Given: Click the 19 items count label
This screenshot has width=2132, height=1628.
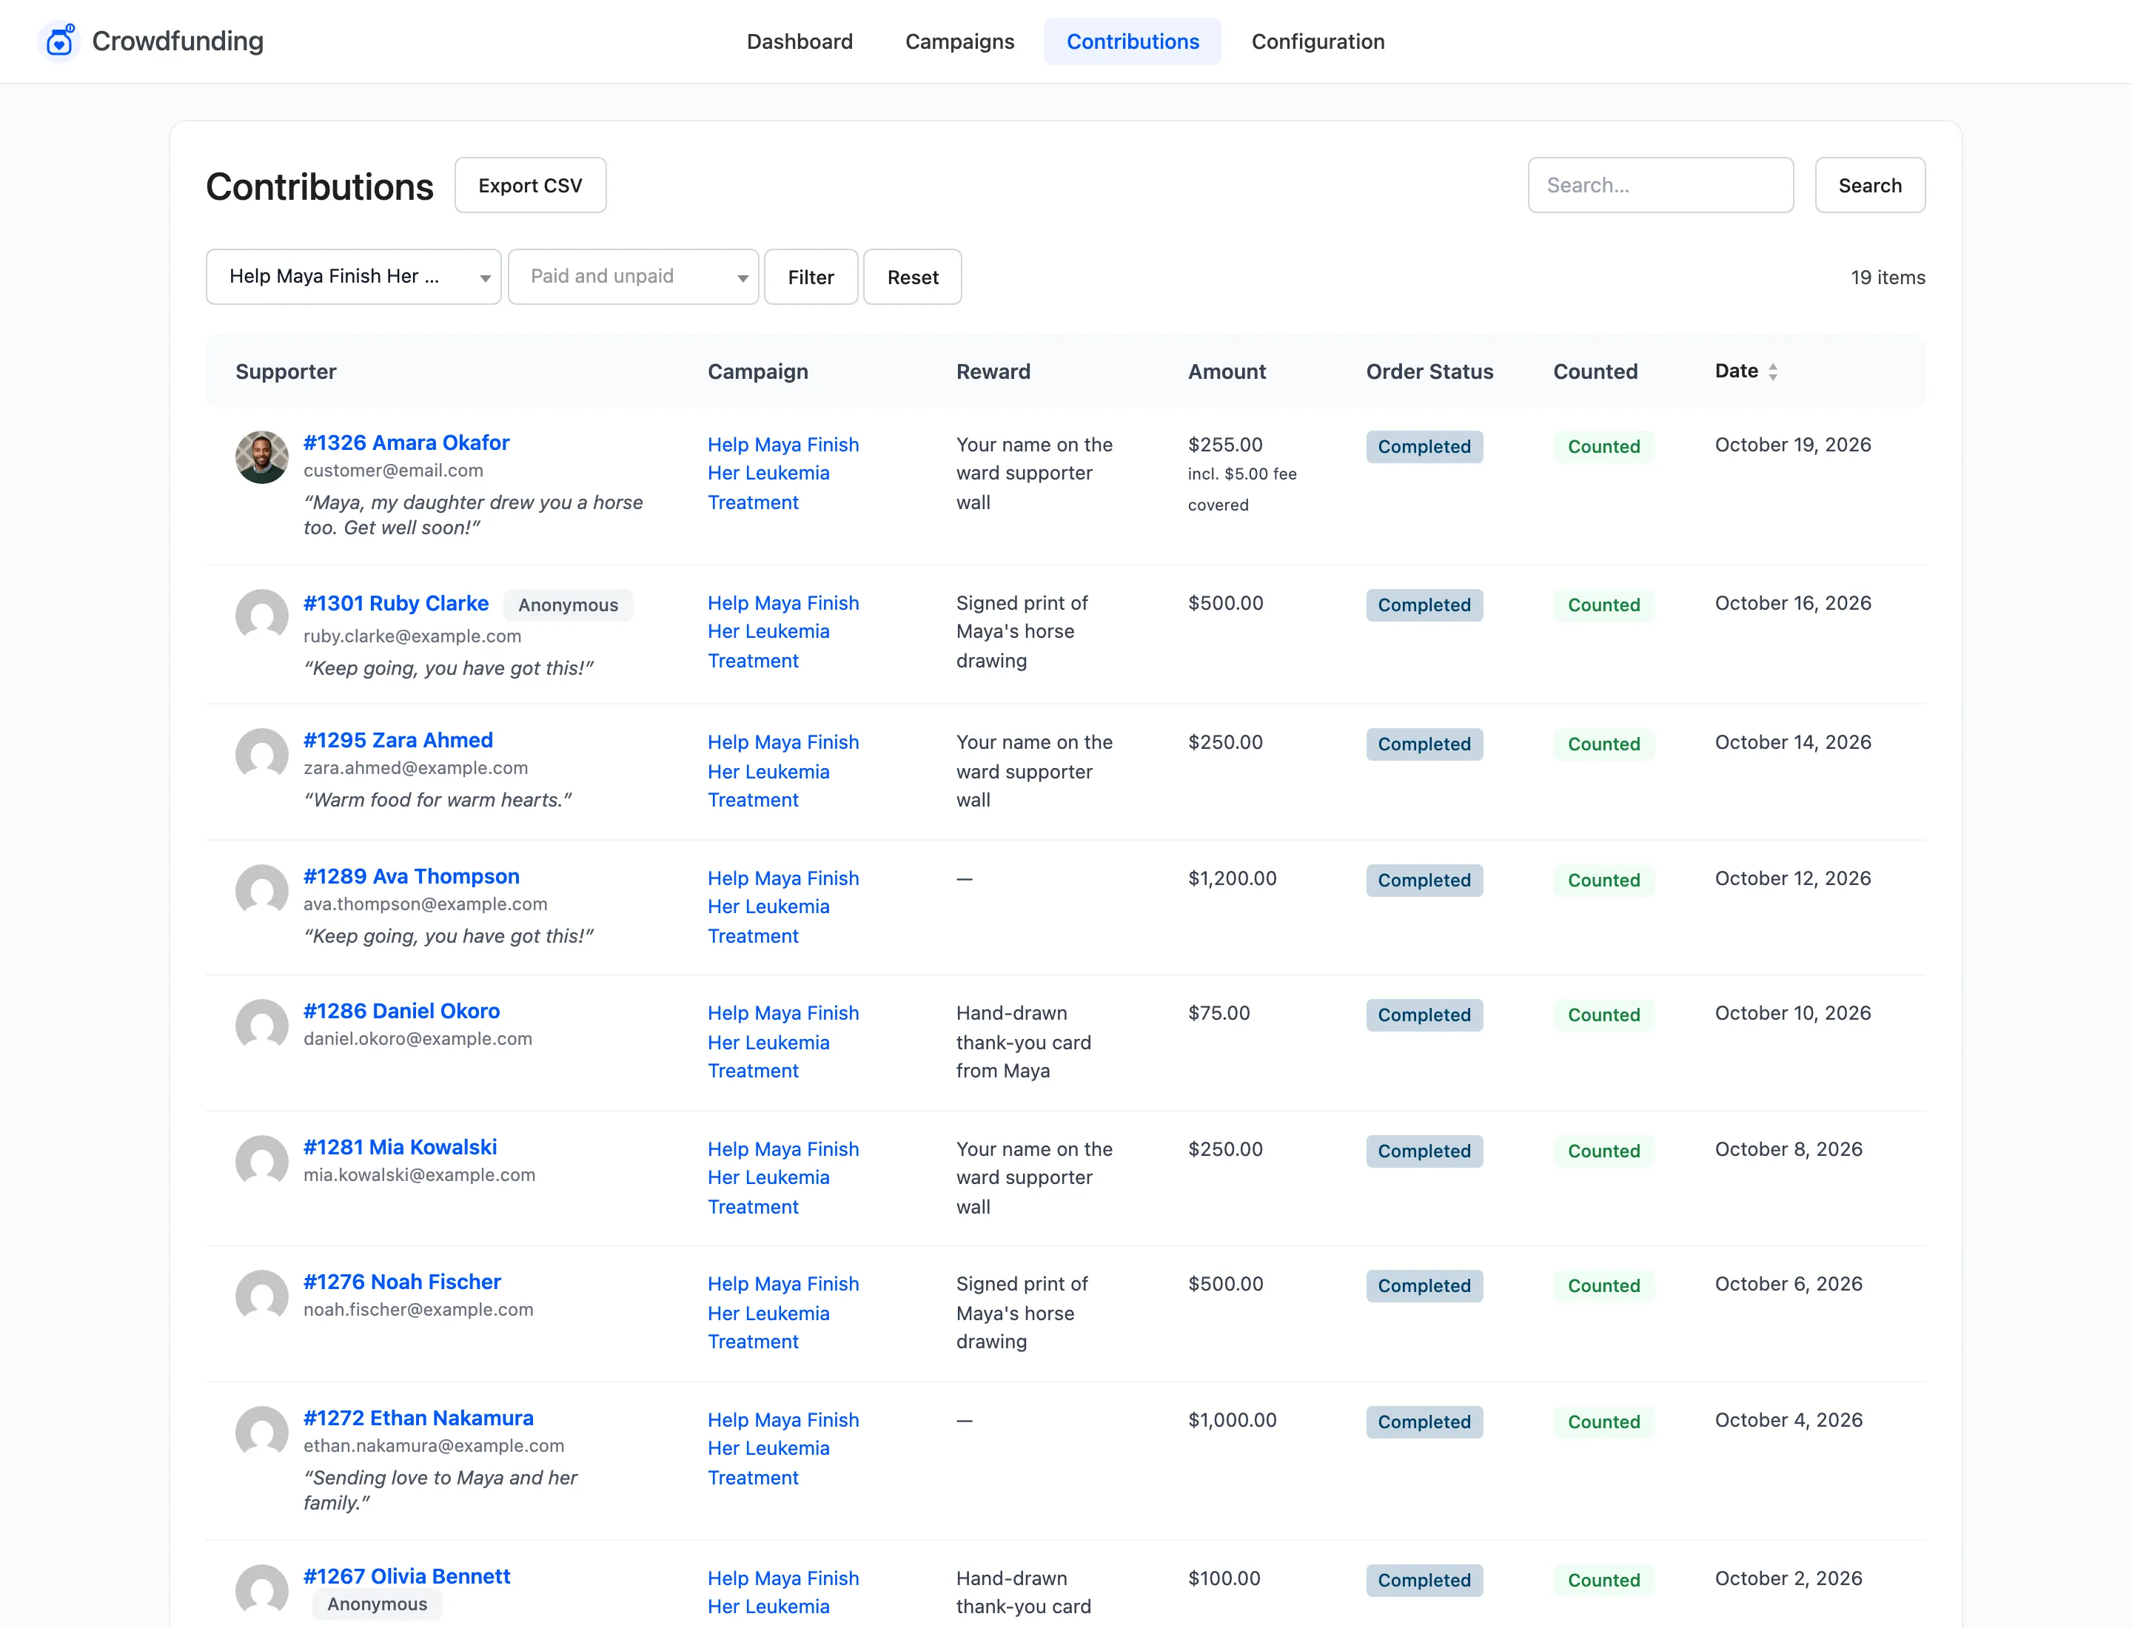Looking at the screenshot, I should (x=1888, y=277).
